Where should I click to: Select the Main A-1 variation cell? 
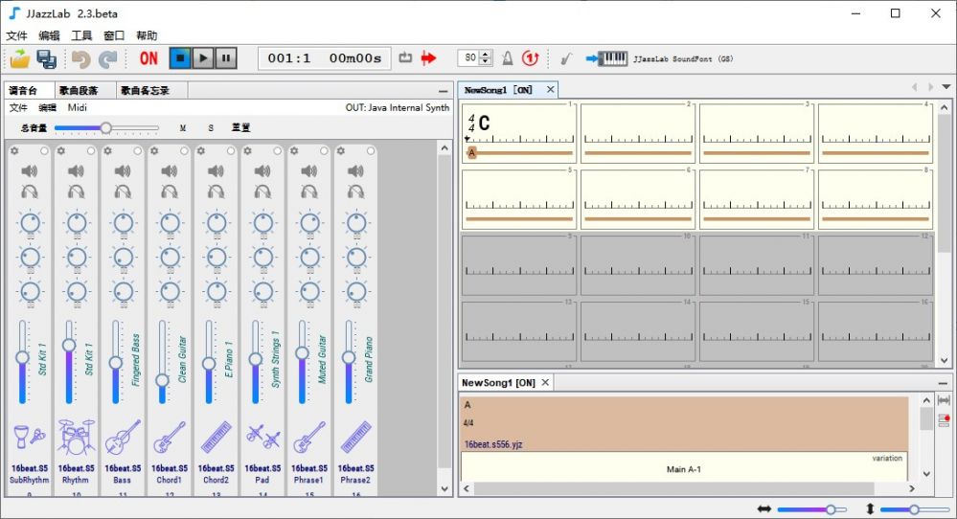click(684, 469)
